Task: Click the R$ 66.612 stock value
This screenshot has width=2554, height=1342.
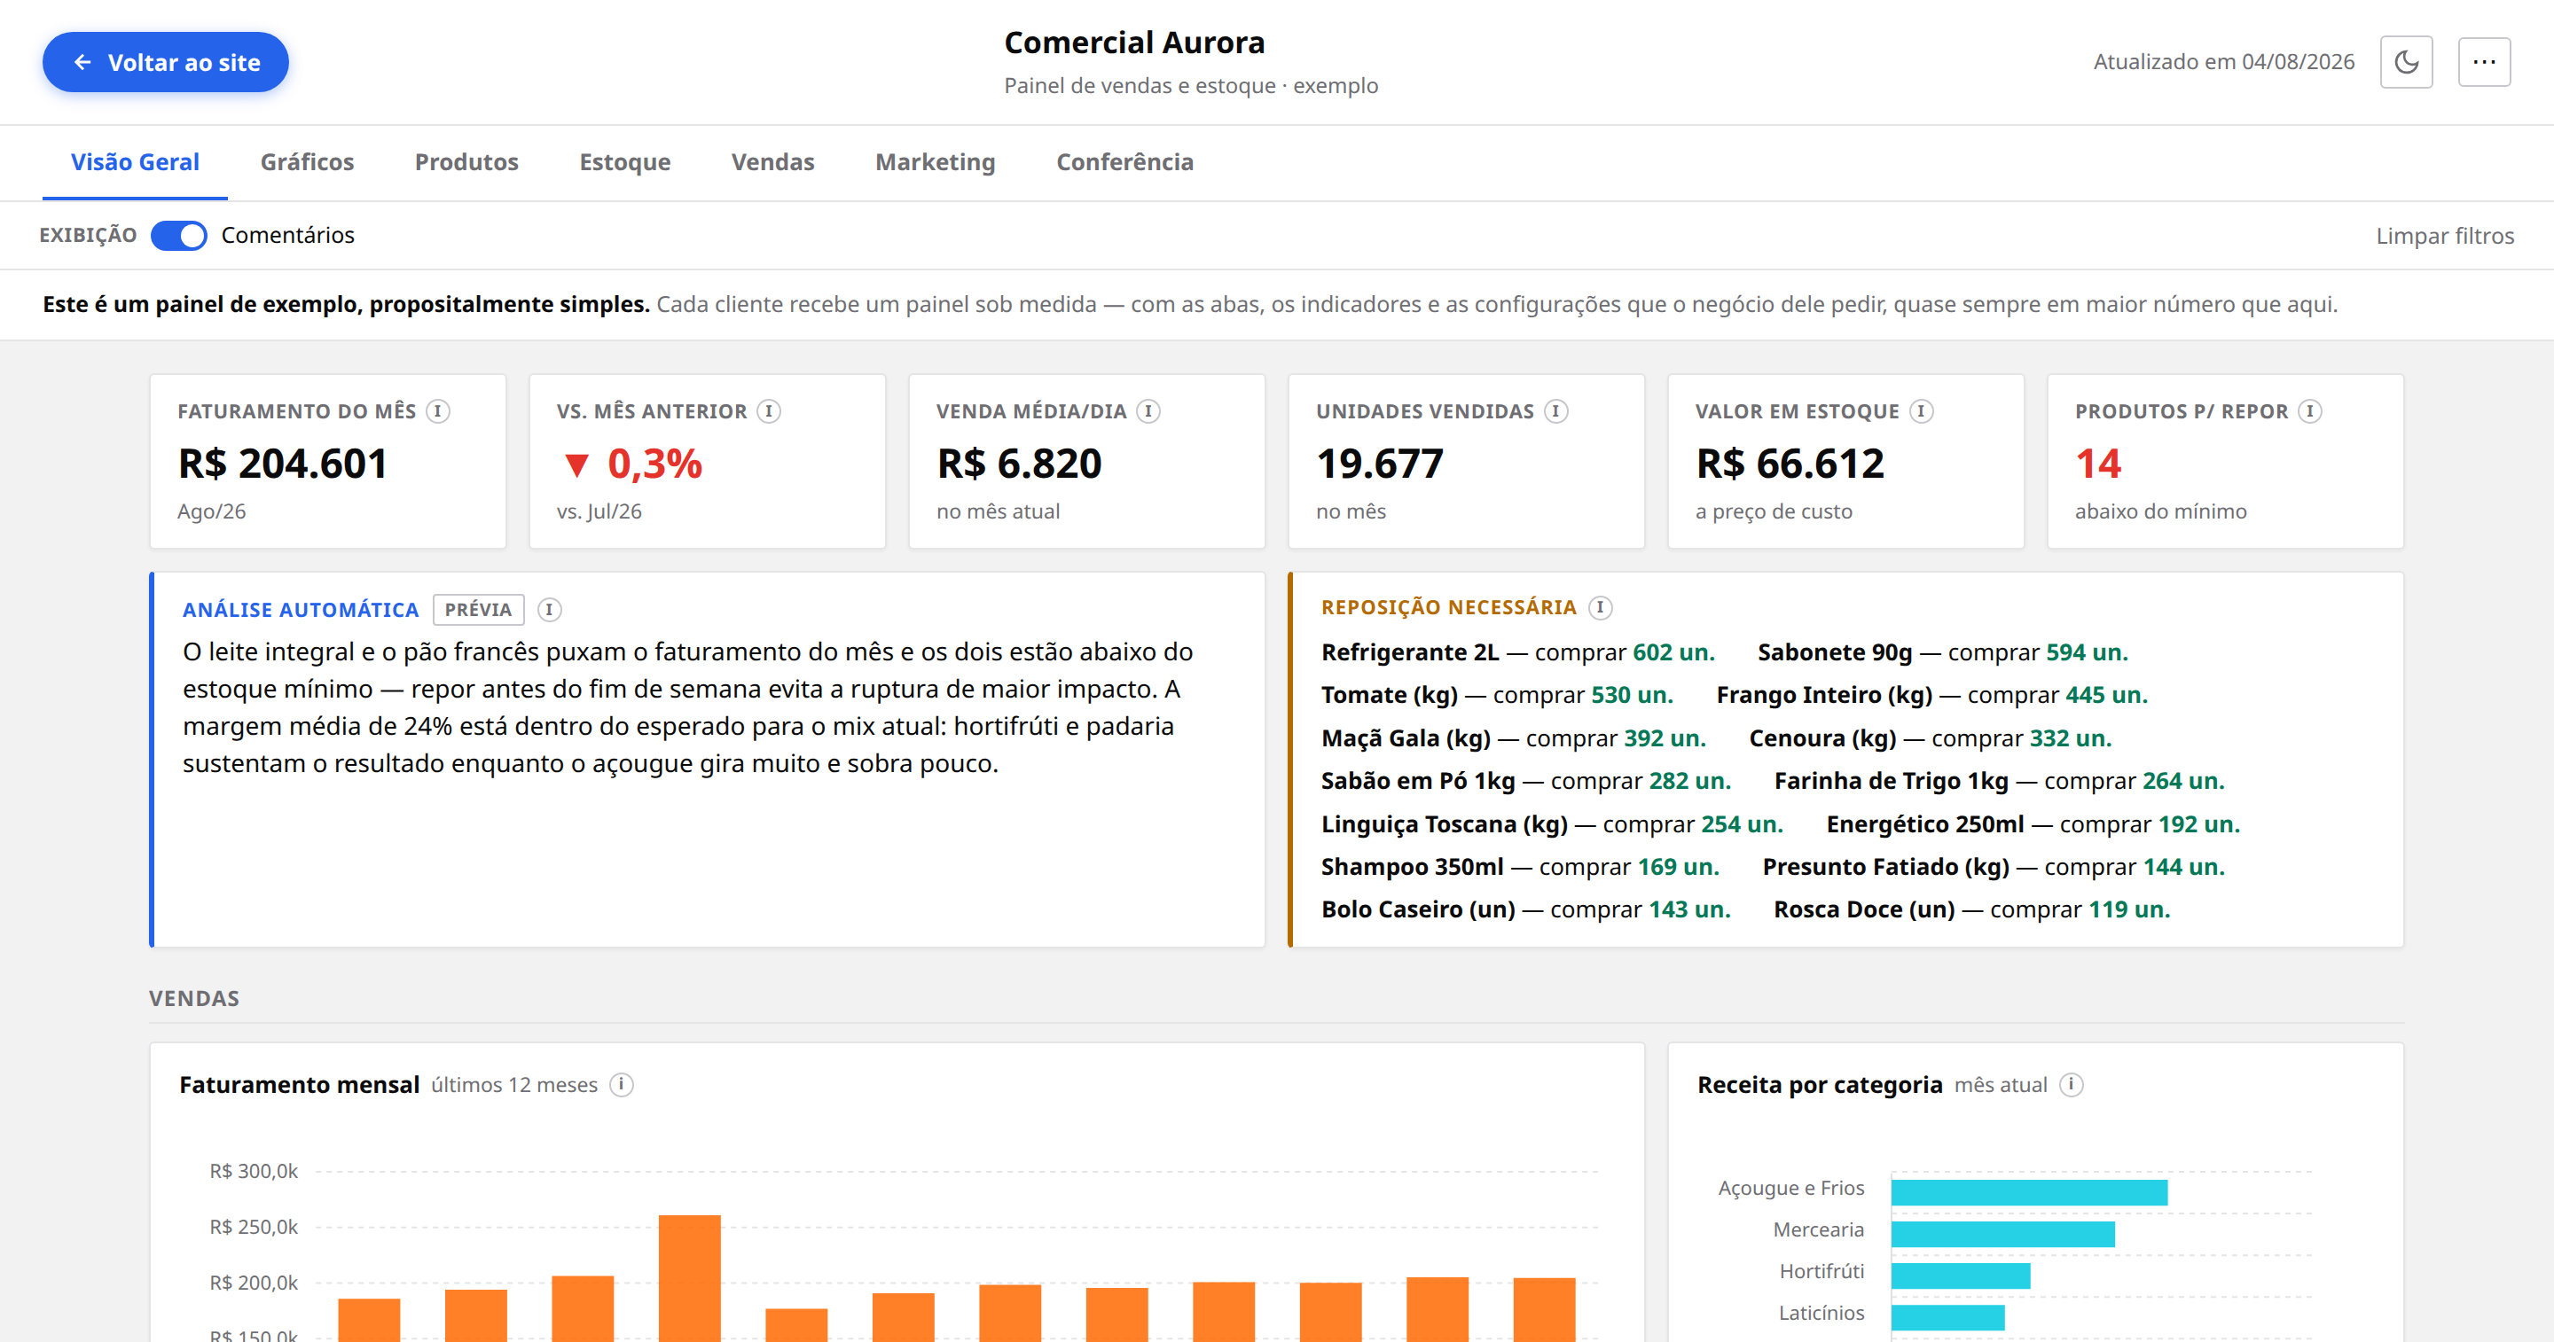Action: pos(1790,464)
